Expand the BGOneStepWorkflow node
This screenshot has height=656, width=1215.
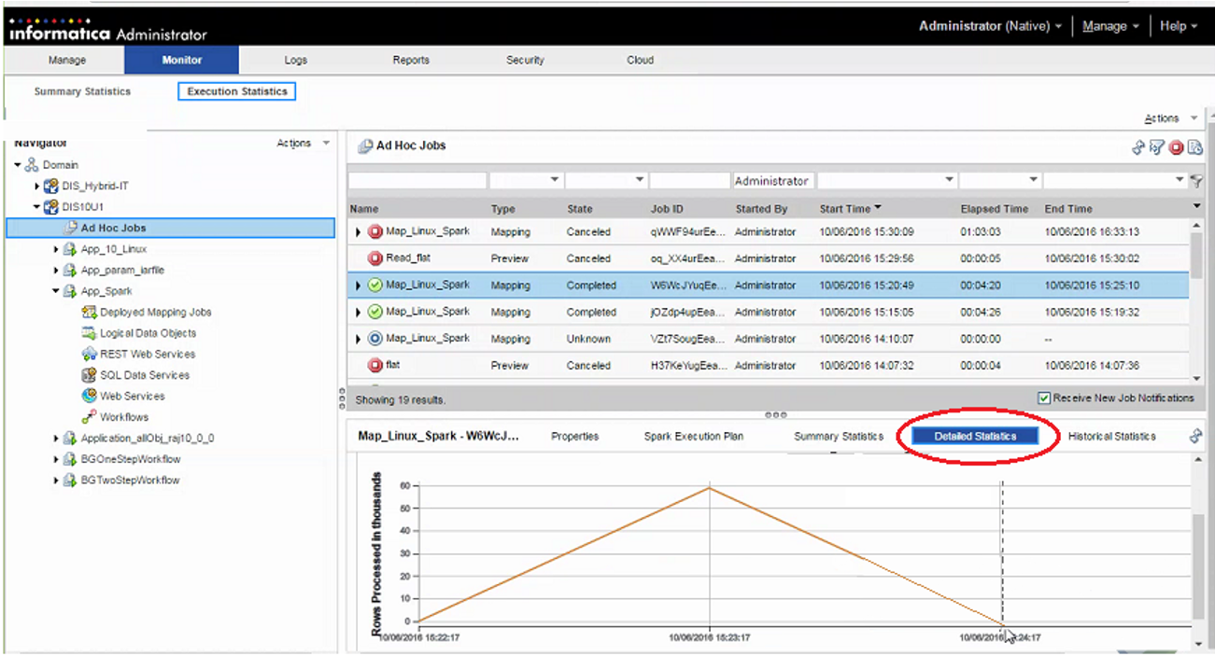coord(56,459)
